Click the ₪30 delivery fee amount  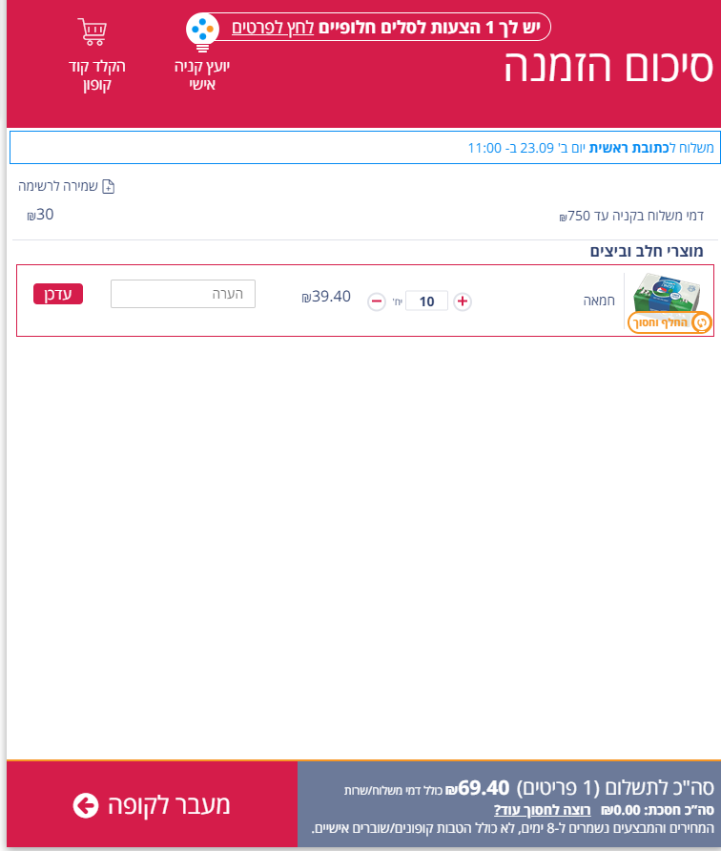point(40,215)
